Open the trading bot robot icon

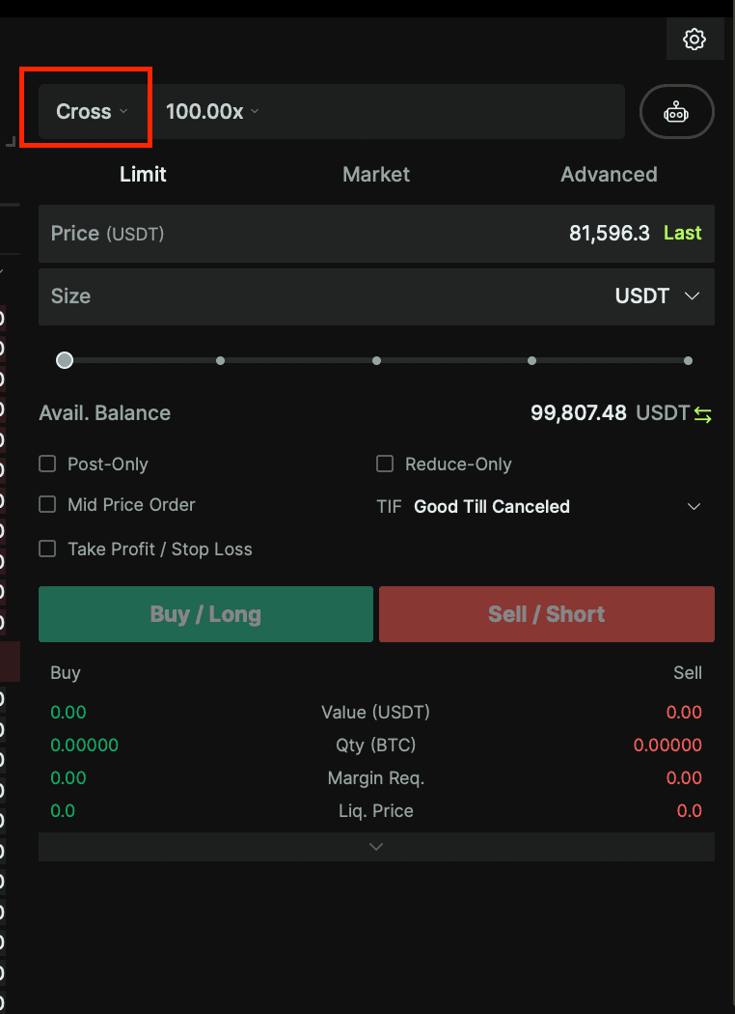(x=676, y=112)
